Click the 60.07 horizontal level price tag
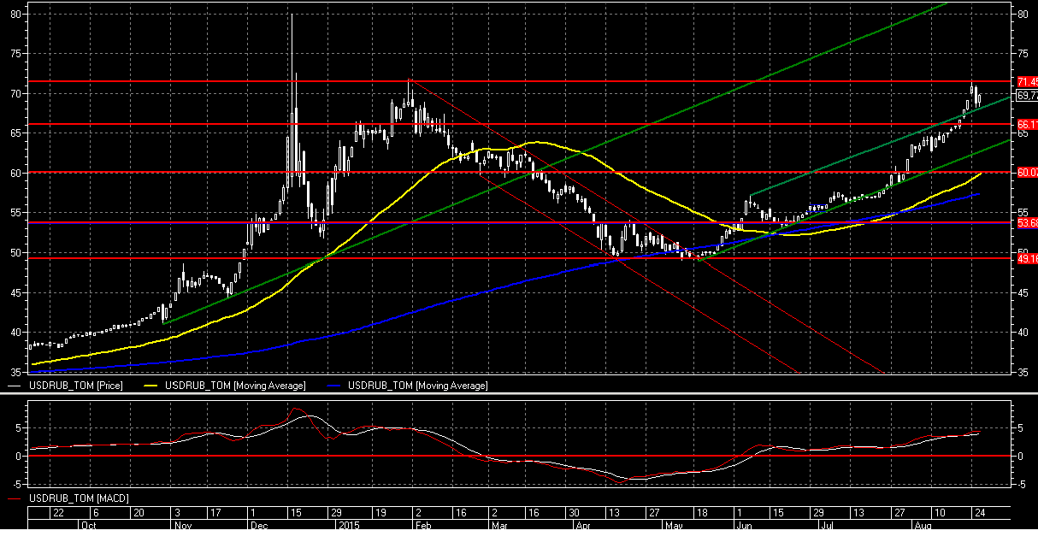Image resolution: width=1038 pixels, height=554 pixels. point(1026,173)
